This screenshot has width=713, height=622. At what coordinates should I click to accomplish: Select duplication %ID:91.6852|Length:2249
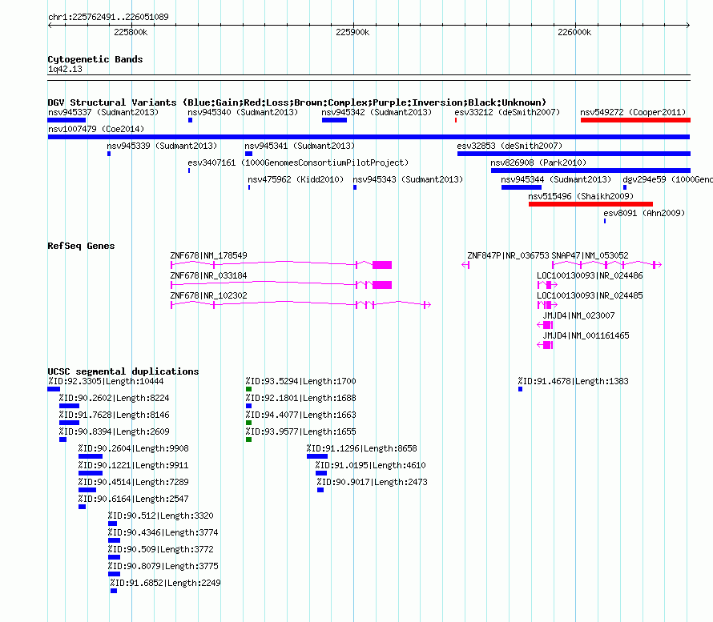[166, 583]
